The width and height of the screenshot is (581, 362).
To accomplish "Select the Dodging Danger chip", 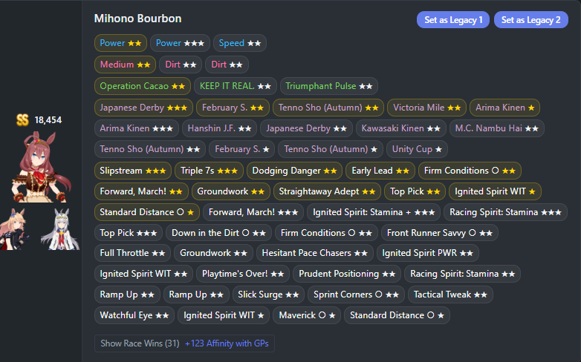I will point(294,171).
